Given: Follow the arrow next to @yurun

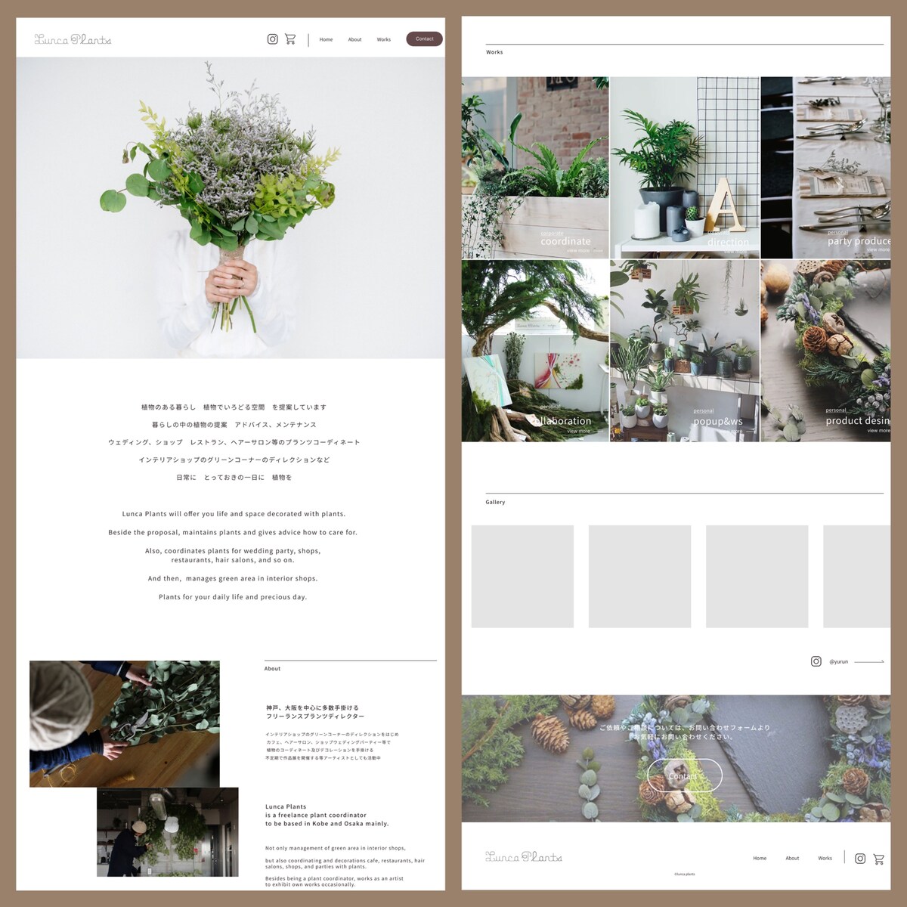Looking at the screenshot, I should point(869,661).
